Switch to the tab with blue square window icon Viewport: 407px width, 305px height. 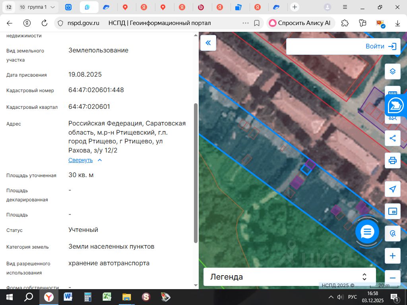[238, 7]
